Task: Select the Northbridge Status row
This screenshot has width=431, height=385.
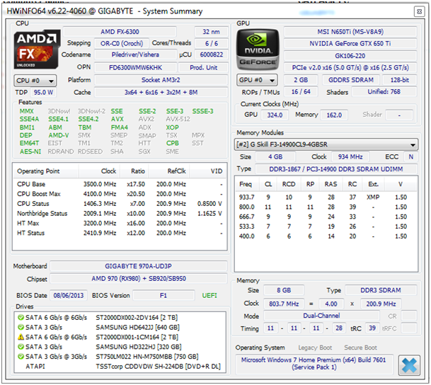Action: (120, 214)
